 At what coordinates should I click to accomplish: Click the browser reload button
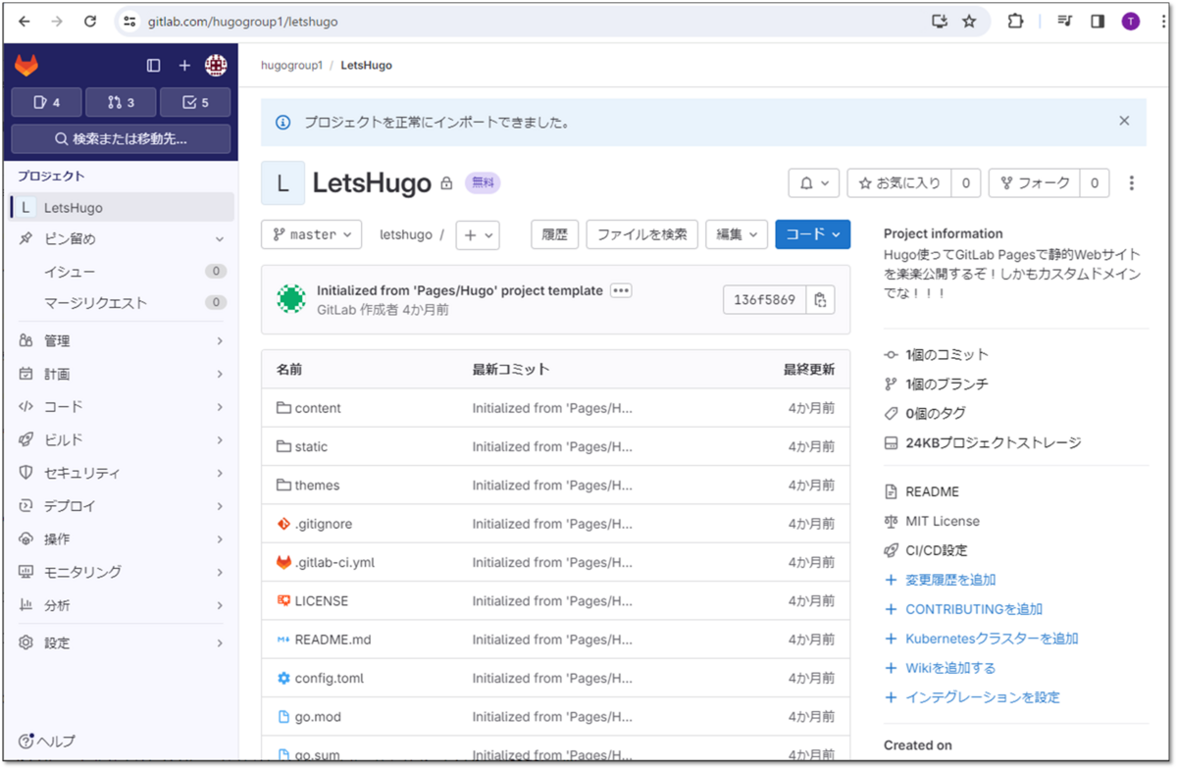point(90,22)
